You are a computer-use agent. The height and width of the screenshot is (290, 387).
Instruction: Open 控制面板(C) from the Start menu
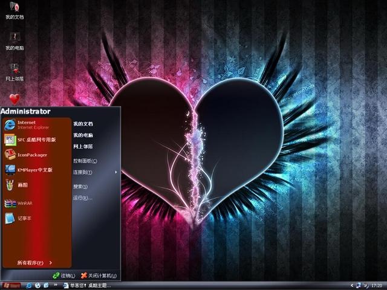click(85, 161)
